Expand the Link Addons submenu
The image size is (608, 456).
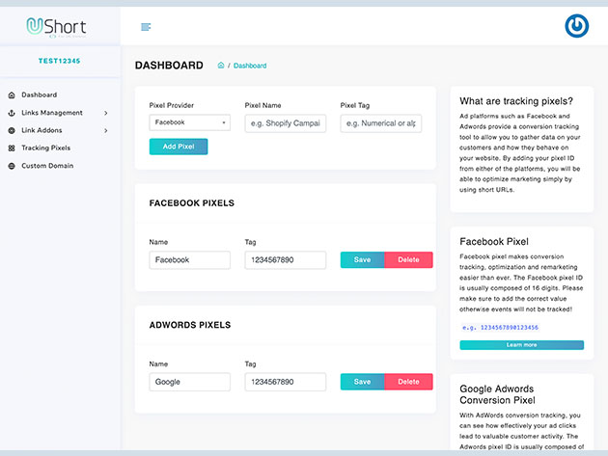coord(105,130)
